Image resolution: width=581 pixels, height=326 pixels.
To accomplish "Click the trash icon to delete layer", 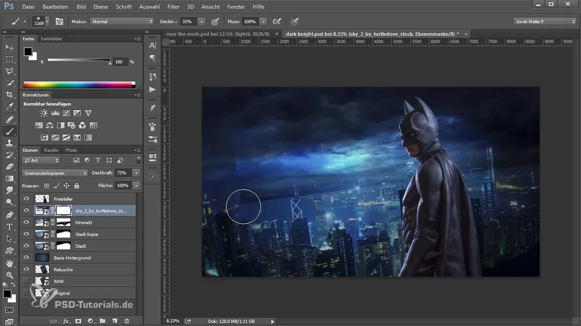I will [x=127, y=321].
